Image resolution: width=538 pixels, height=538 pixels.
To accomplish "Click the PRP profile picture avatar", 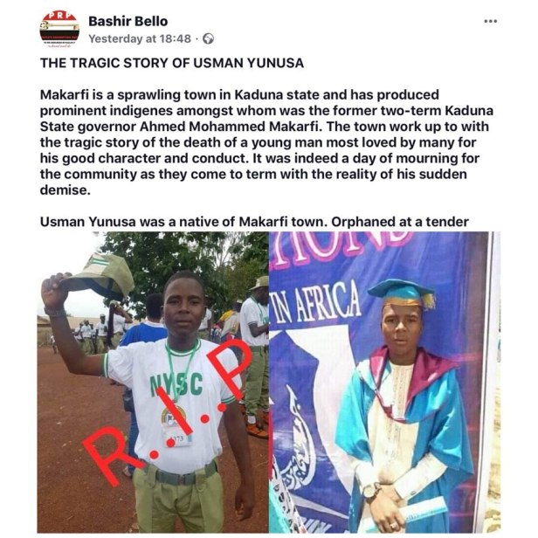I will tap(59, 31).
